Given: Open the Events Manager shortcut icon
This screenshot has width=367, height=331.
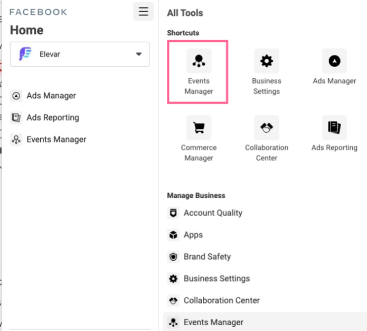Looking at the screenshot, I should (x=199, y=61).
